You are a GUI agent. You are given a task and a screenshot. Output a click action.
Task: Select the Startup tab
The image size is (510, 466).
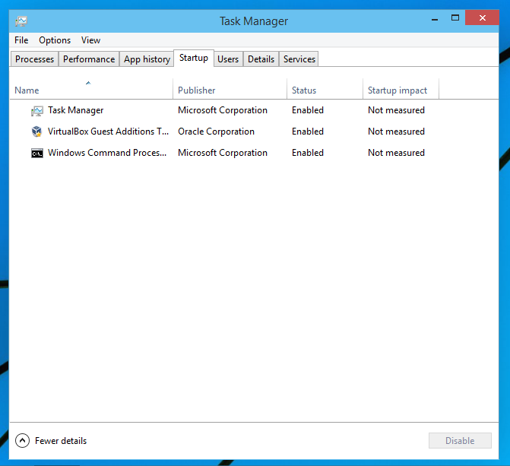point(194,58)
